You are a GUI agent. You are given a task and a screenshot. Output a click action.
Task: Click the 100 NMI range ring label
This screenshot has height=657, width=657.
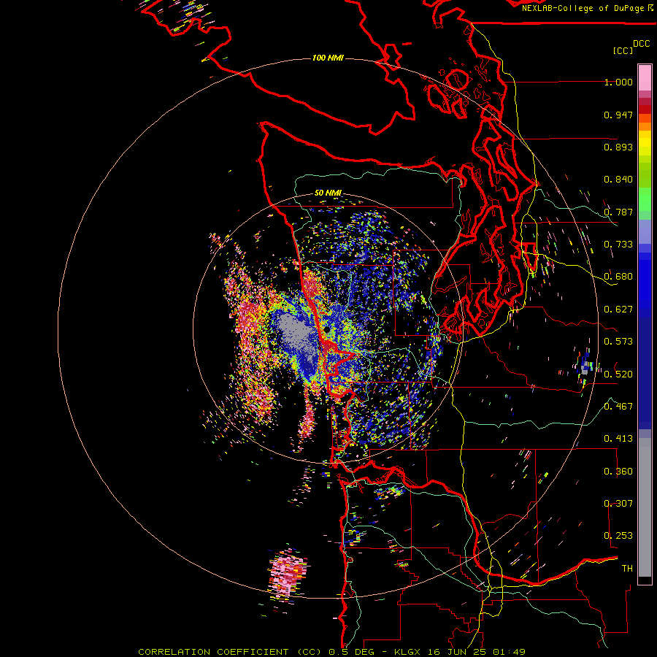(328, 58)
